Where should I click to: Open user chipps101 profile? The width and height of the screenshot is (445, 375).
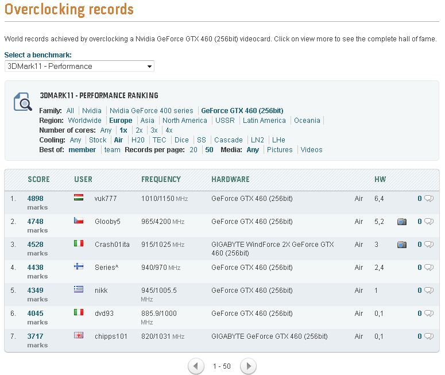(111, 337)
